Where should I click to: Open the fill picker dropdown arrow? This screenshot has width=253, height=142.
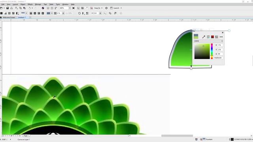pyautogui.click(x=26, y=13)
